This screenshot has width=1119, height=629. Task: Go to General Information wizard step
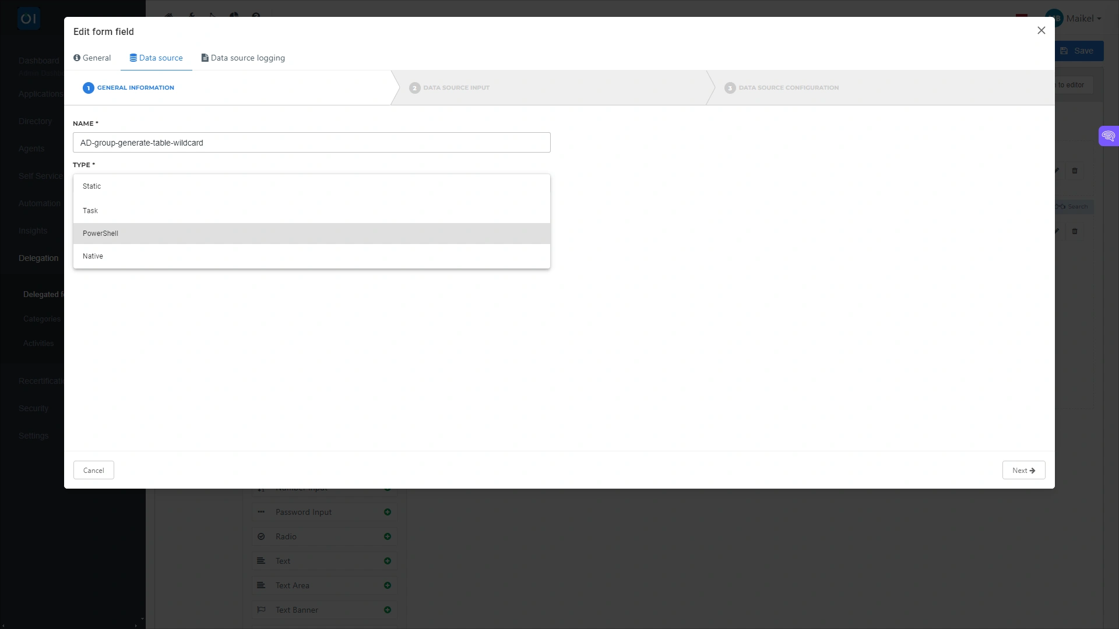[x=129, y=88]
